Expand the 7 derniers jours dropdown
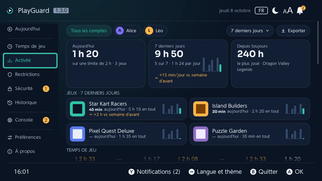Image resolution: width=322 pixels, height=181 pixels. 250,31
